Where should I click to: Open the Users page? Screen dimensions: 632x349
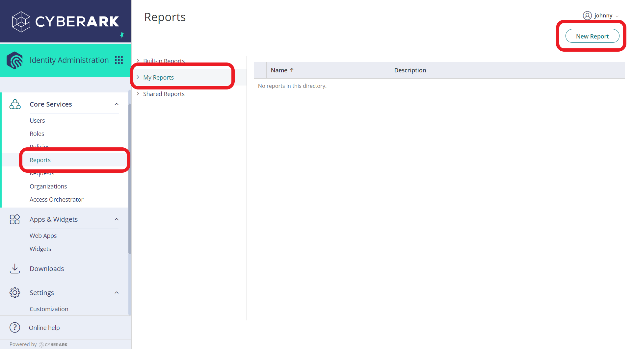click(37, 120)
